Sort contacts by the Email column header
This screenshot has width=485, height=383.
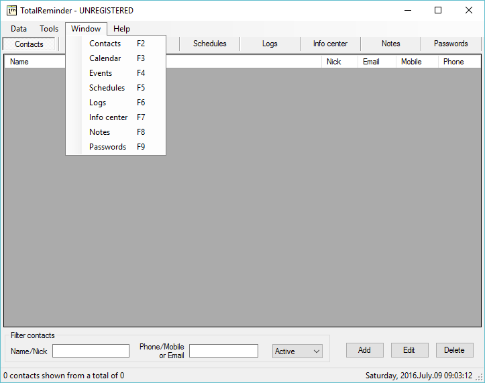pyautogui.click(x=377, y=62)
